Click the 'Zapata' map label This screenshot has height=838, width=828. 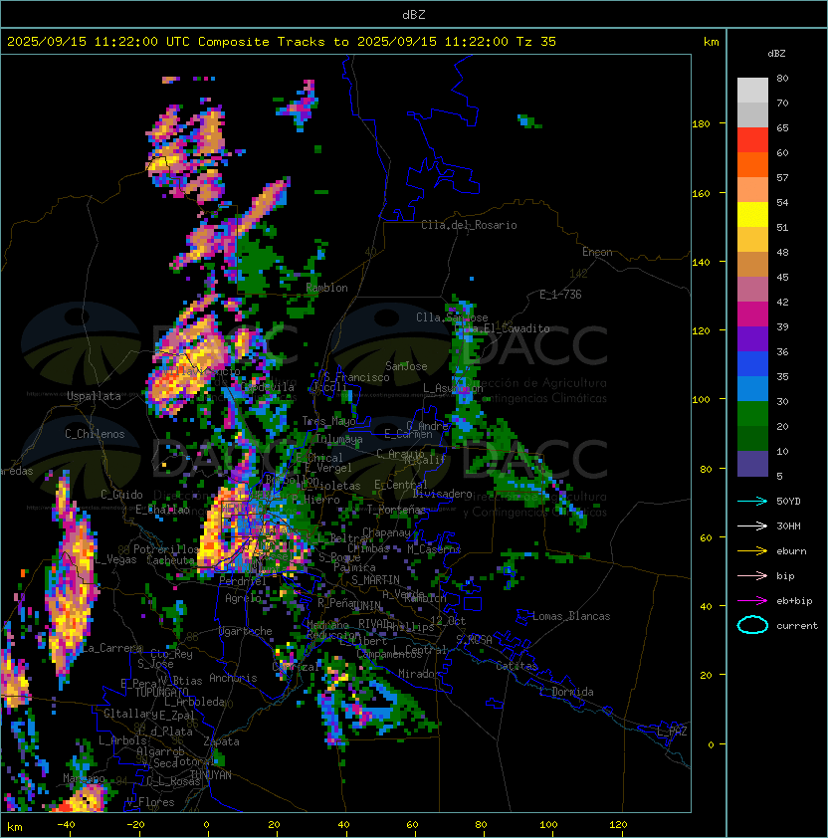coord(221,741)
